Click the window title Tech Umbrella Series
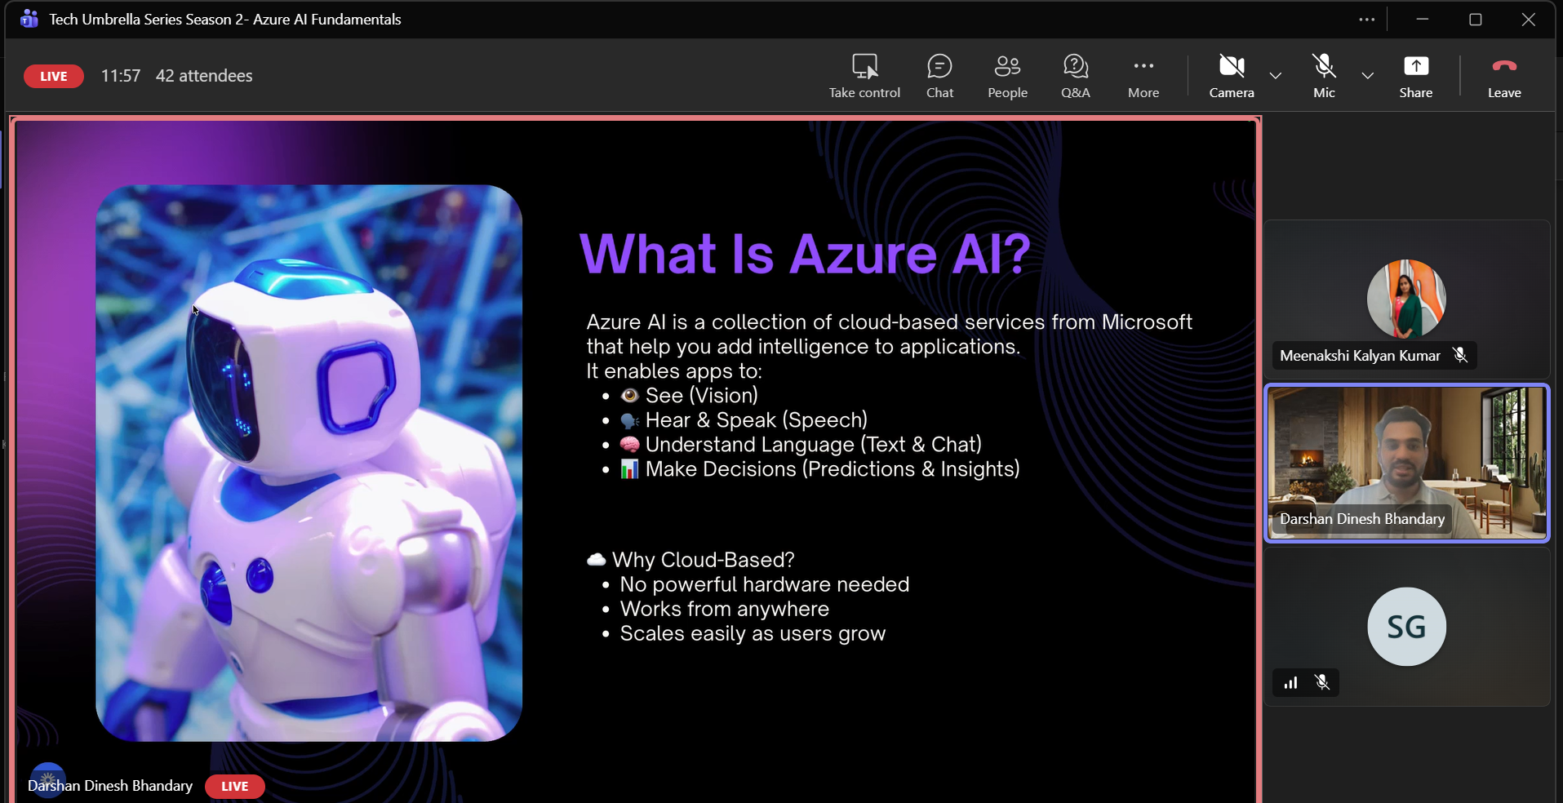Viewport: 1563px width, 803px height. point(225,19)
